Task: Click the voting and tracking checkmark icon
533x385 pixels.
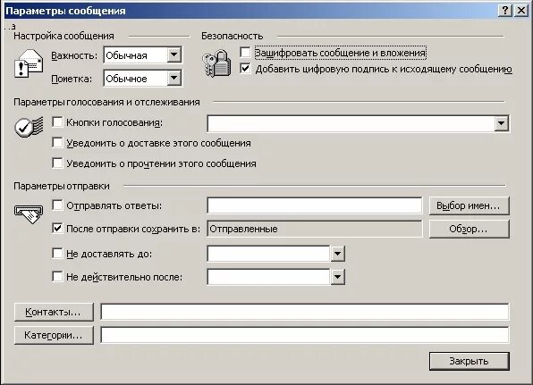Action: (29, 127)
